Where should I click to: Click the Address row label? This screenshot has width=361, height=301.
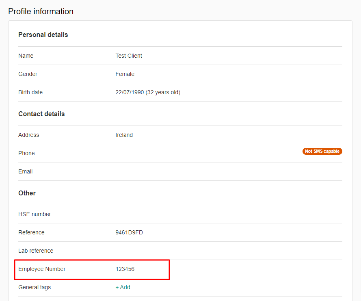tap(28, 135)
